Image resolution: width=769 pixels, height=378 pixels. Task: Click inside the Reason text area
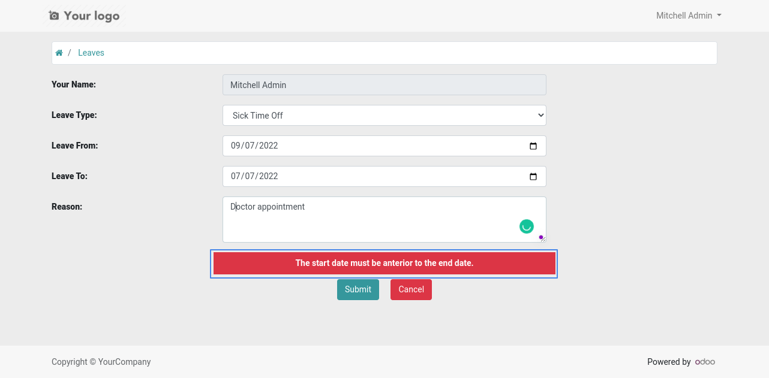(x=384, y=219)
